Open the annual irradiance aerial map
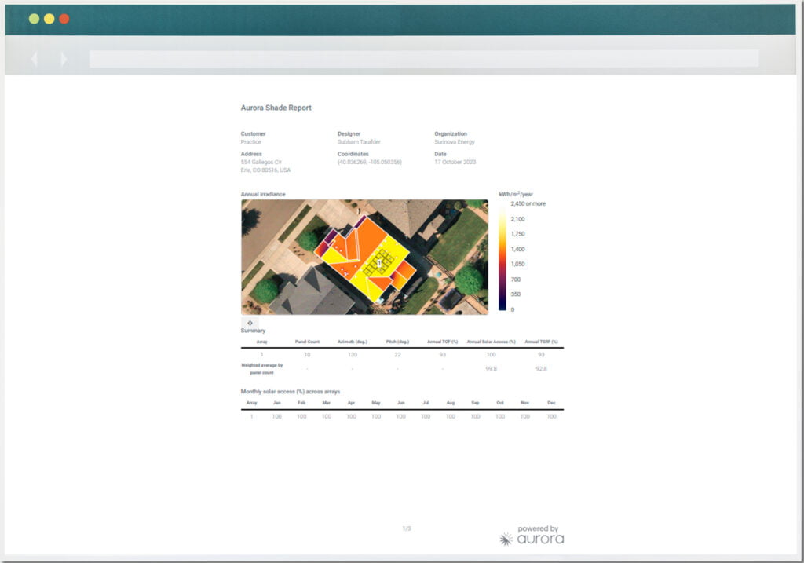The image size is (804, 563). [364, 257]
